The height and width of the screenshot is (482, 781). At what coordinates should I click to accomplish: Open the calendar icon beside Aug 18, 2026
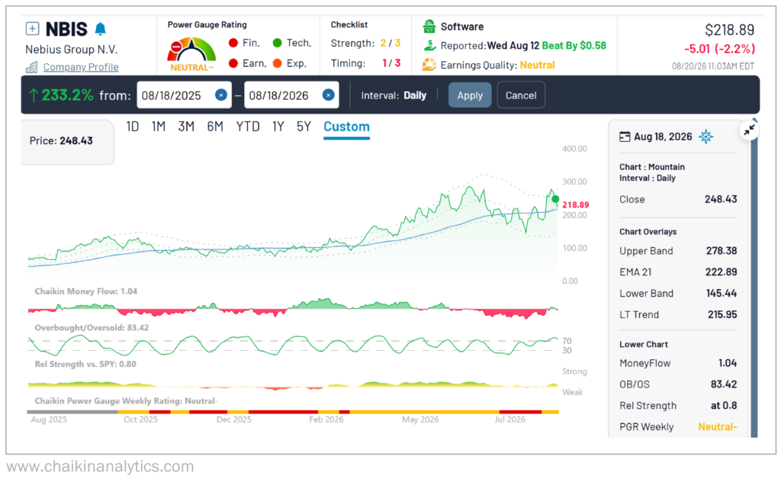click(625, 137)
